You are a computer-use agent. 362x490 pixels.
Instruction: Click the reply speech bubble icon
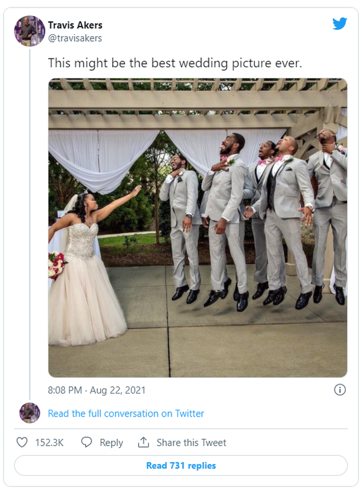coord(86,442)
